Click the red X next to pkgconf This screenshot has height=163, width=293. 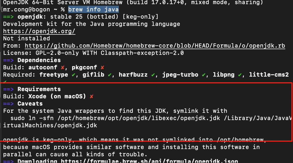point(102,67)
